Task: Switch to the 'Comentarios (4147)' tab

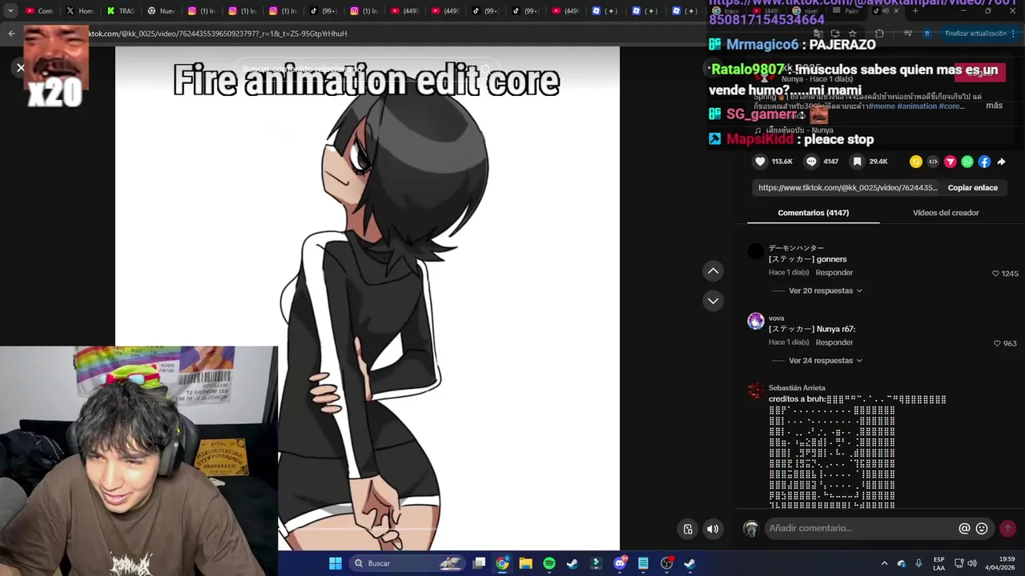Action: pos(813,213)
